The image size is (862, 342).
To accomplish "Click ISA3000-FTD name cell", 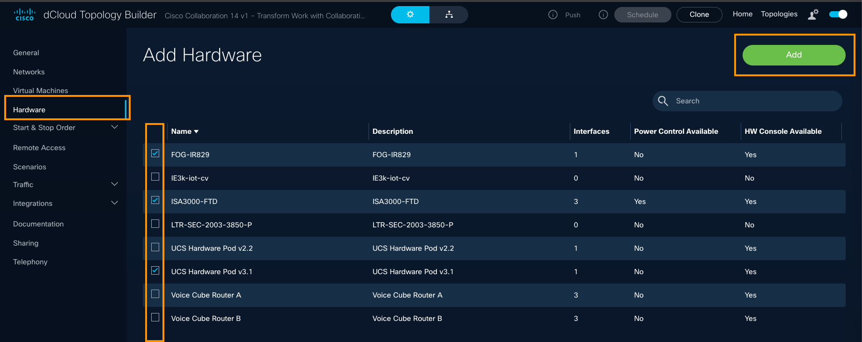I will 194,202.
